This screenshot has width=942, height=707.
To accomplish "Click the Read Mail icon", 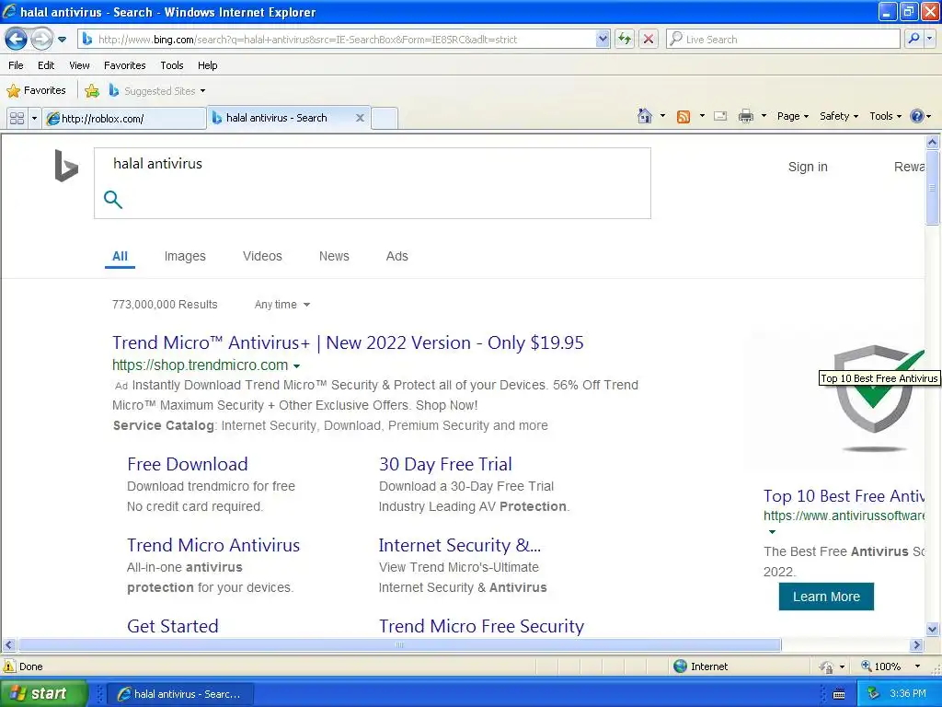I will coord(720,117).
